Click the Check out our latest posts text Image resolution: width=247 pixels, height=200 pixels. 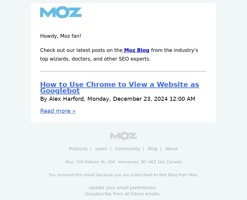tap(81, 50)
